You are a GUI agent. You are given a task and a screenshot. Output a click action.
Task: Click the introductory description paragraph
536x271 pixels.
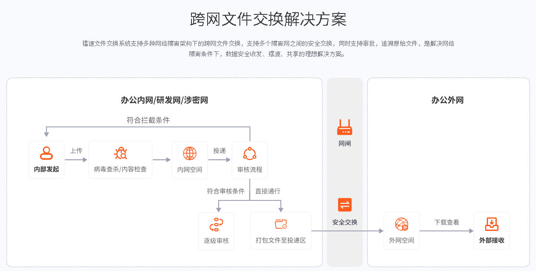pos(268,49)
